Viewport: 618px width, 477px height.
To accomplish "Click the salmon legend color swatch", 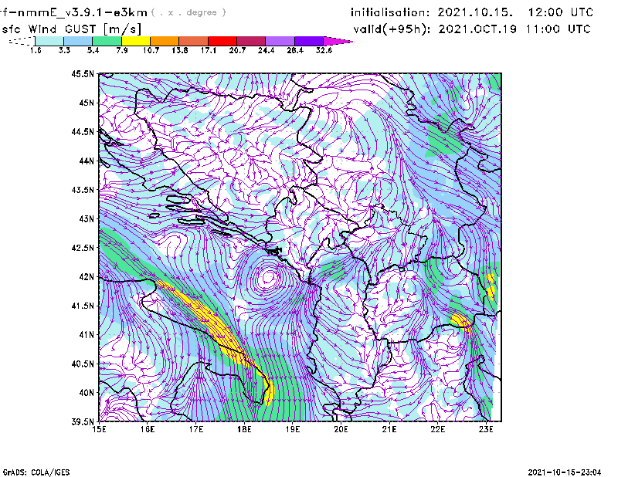I will coord(194,41).
